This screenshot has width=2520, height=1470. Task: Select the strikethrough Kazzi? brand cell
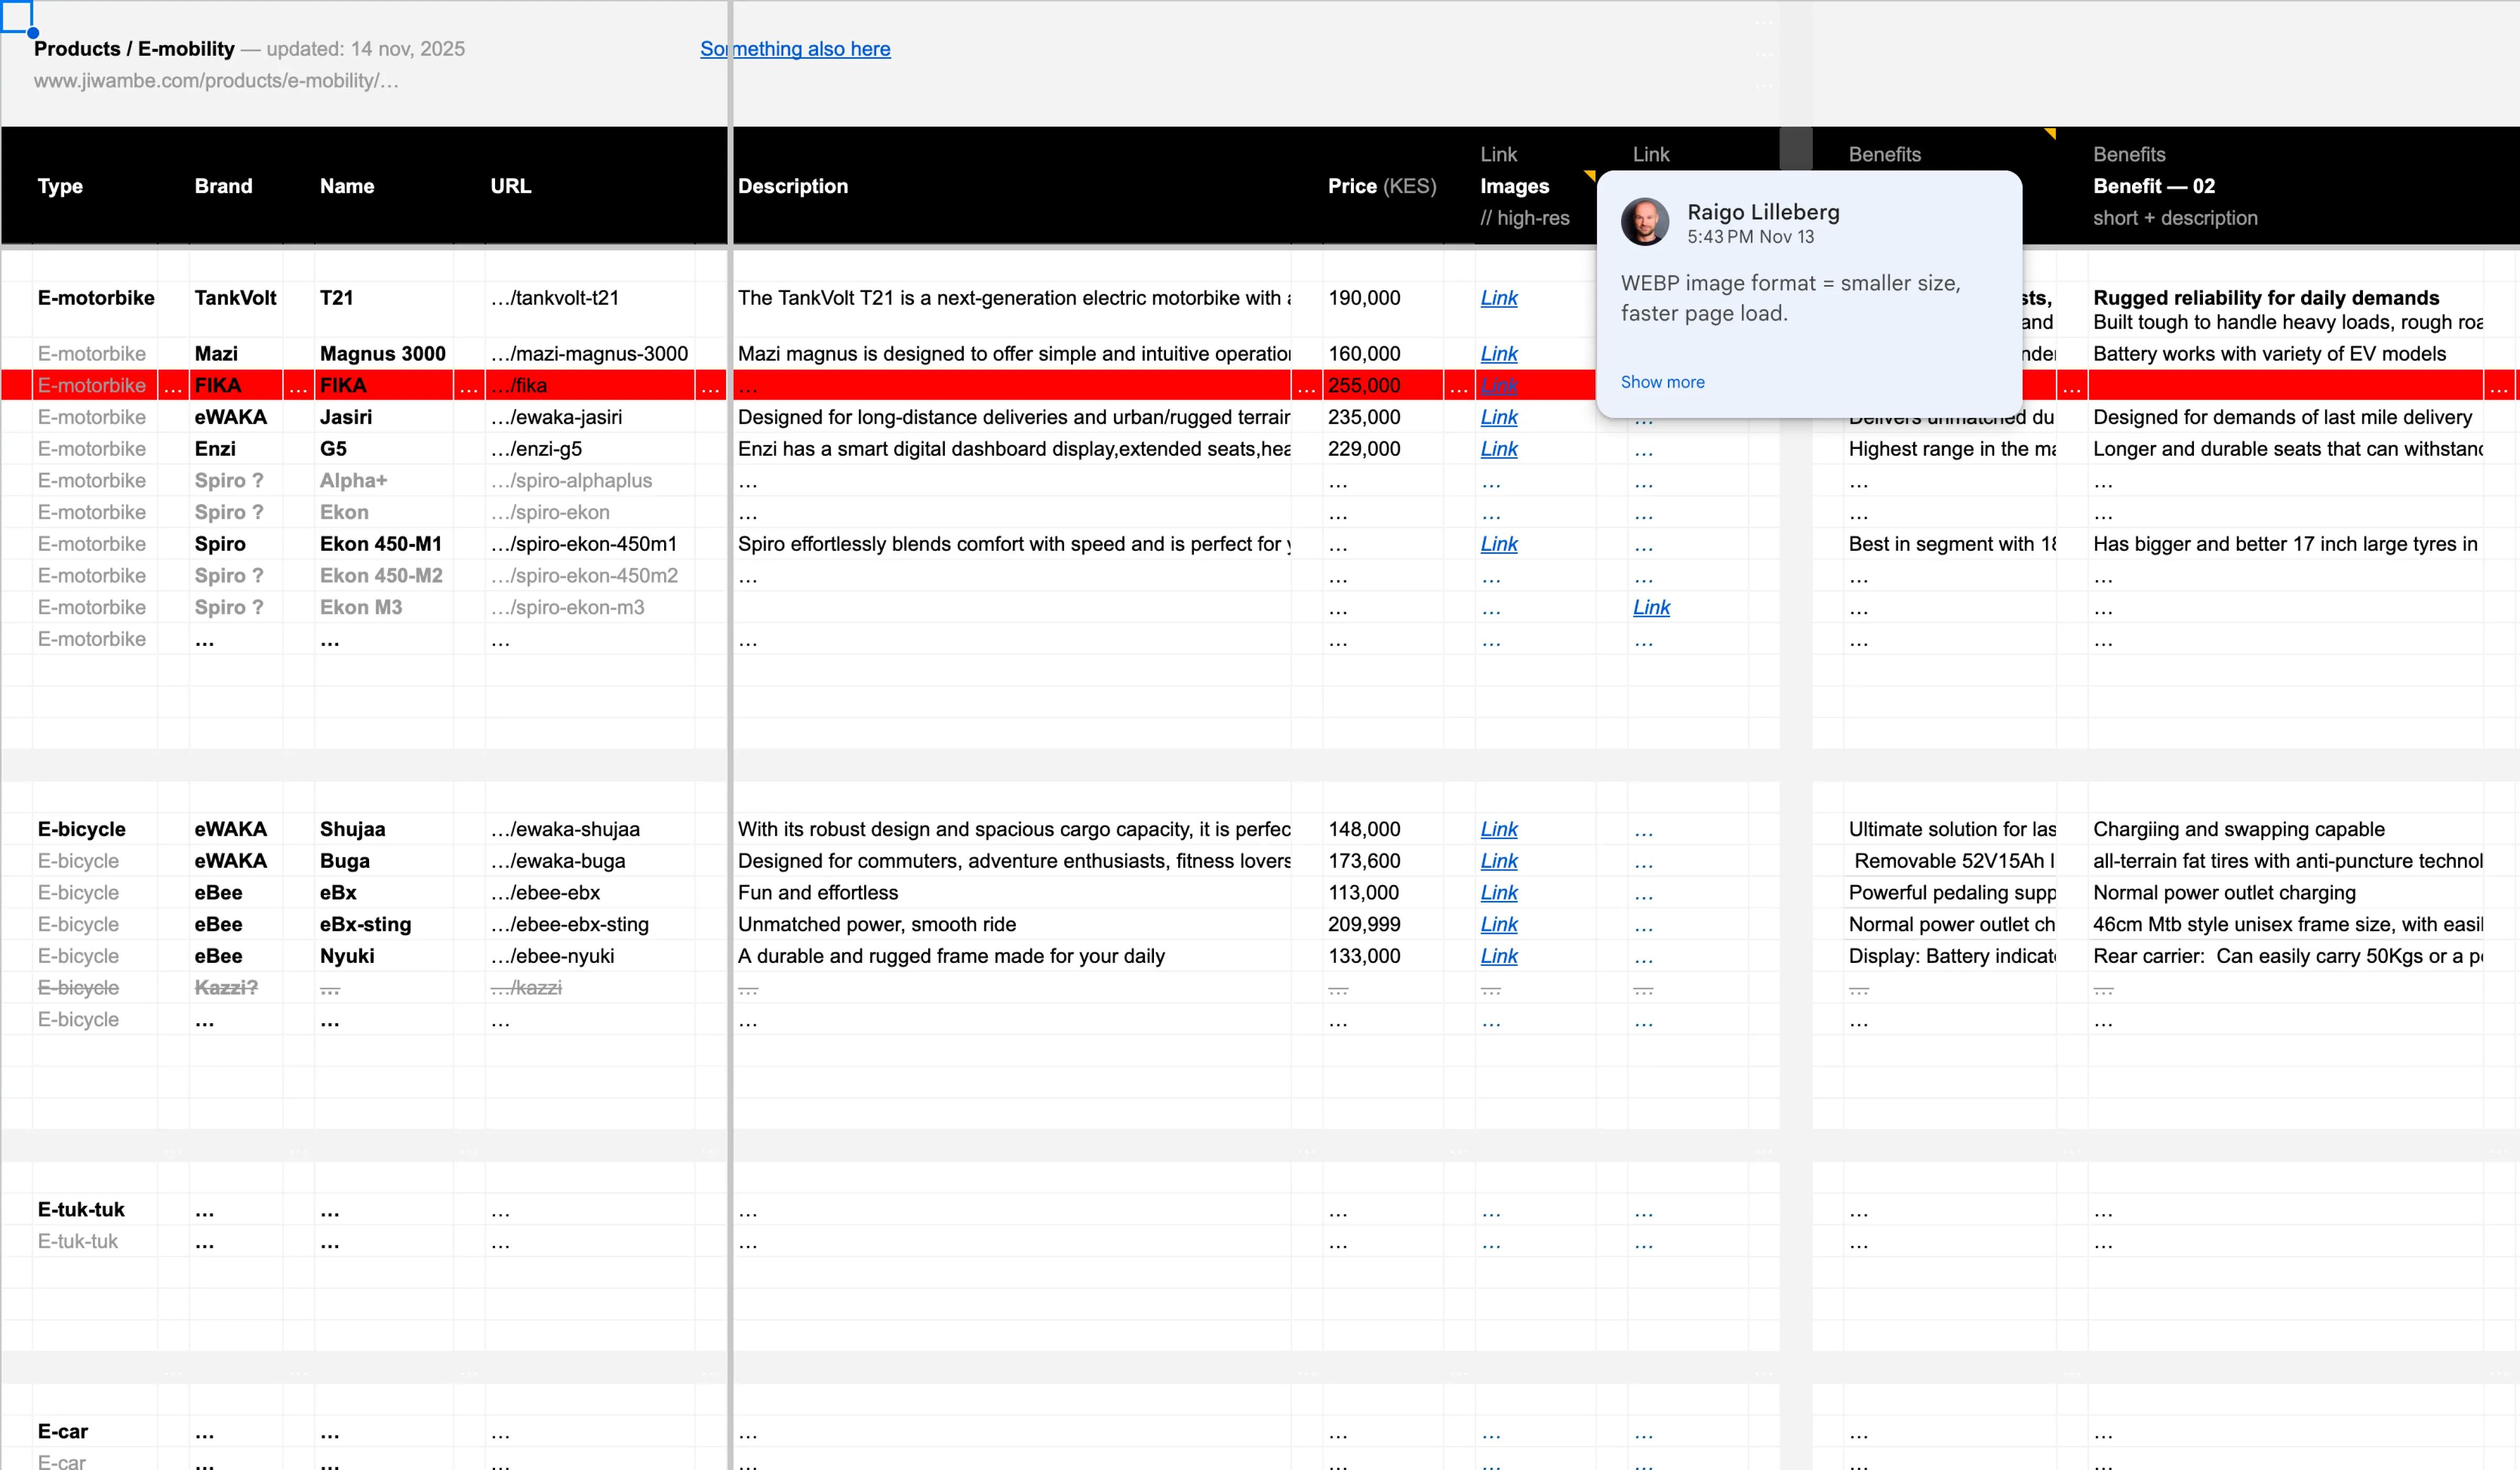click(226, 987)
